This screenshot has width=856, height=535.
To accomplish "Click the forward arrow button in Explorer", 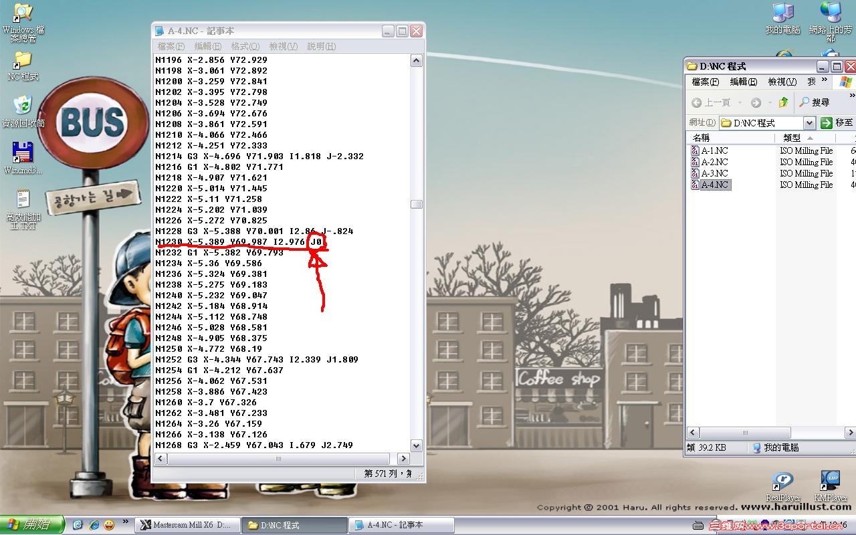I will click(x=756, y=102).
